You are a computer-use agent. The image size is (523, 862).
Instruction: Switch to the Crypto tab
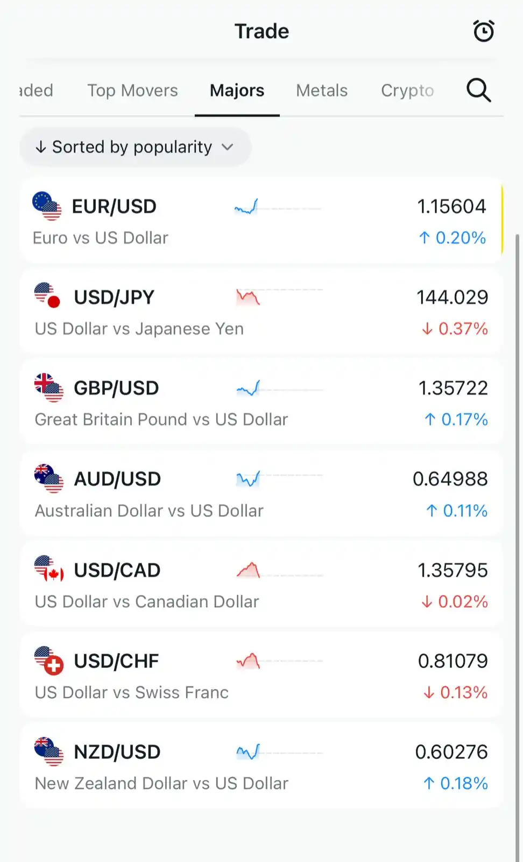point(407,91)
